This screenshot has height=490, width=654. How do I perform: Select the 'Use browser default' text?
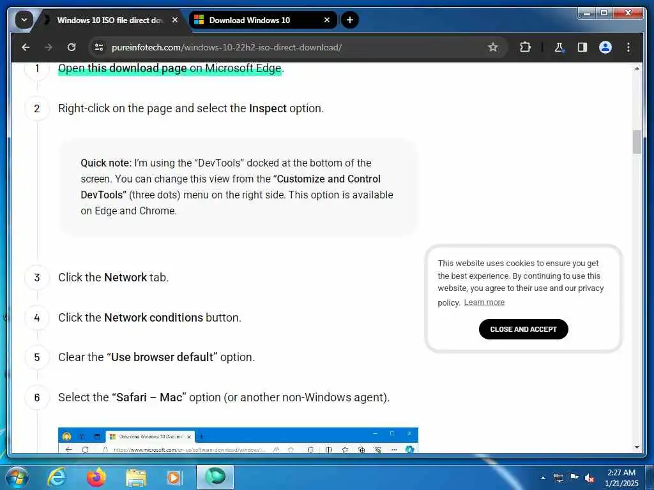click(162, 357)
